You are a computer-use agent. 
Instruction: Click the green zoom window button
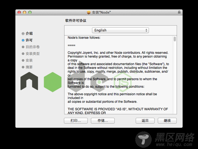coord(30,12)
